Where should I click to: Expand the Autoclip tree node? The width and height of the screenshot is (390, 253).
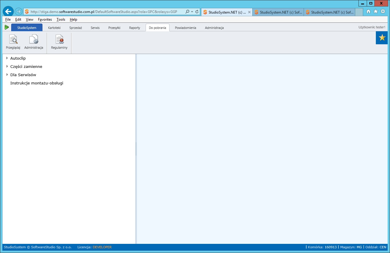7,58
